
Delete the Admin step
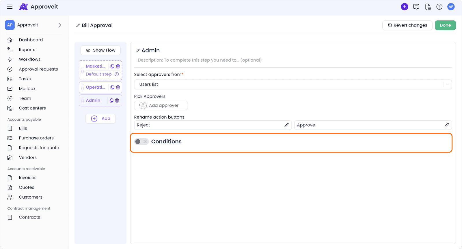pyautogui.click(x=117, y=100)
